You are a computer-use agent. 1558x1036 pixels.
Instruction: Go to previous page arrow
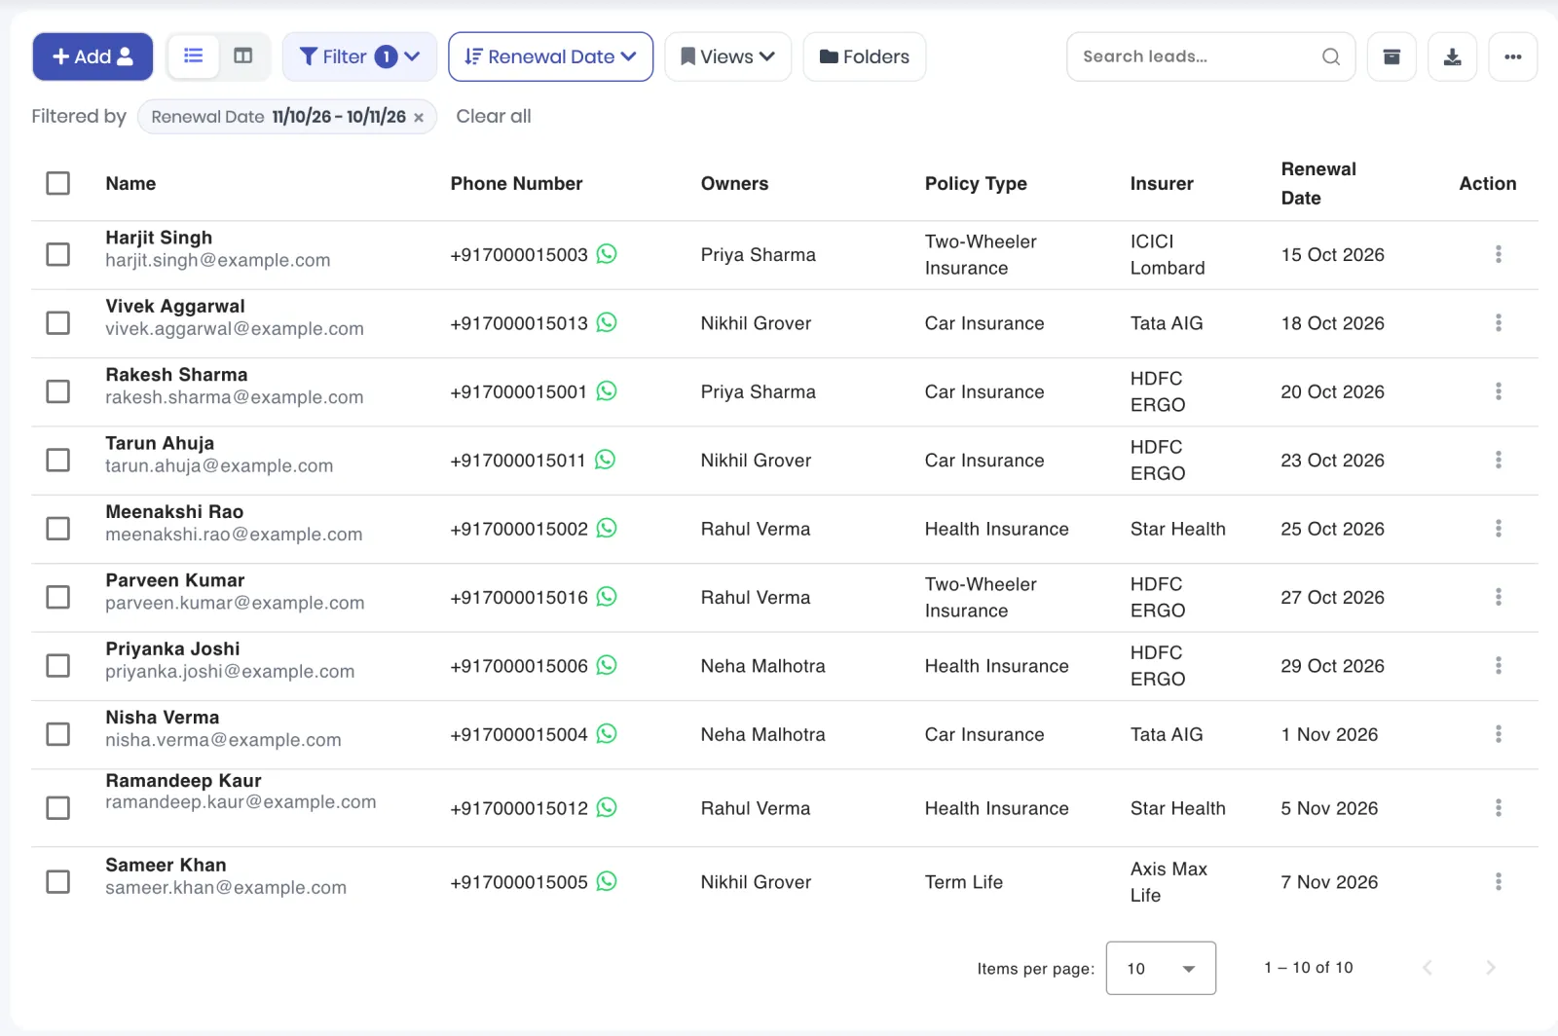(1428, 968)
